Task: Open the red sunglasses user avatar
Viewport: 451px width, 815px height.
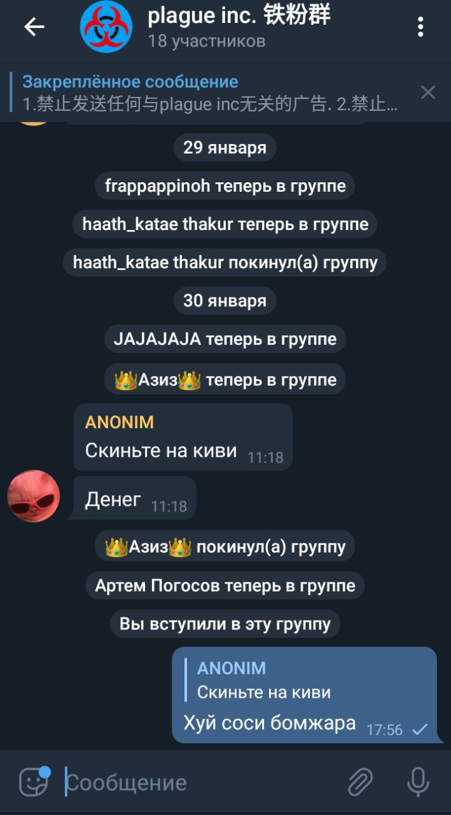Action: pyautogui.click(x=33, y=496)
